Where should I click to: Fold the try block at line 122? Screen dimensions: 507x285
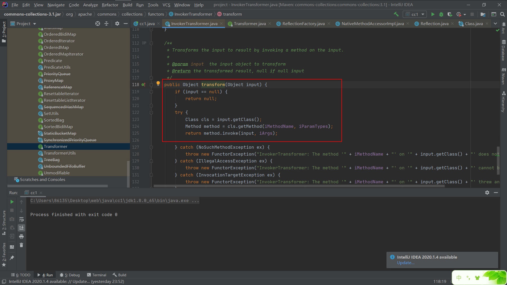(151, 113)
